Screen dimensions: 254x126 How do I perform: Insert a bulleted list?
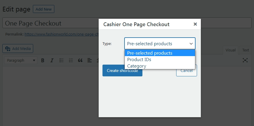pyautogui.click(x=61, y=61)
